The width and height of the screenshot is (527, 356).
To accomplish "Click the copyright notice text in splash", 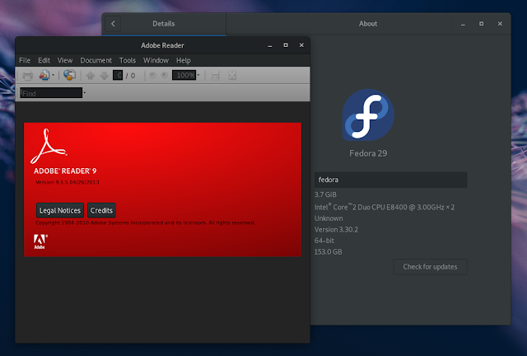I will (145, 222).
